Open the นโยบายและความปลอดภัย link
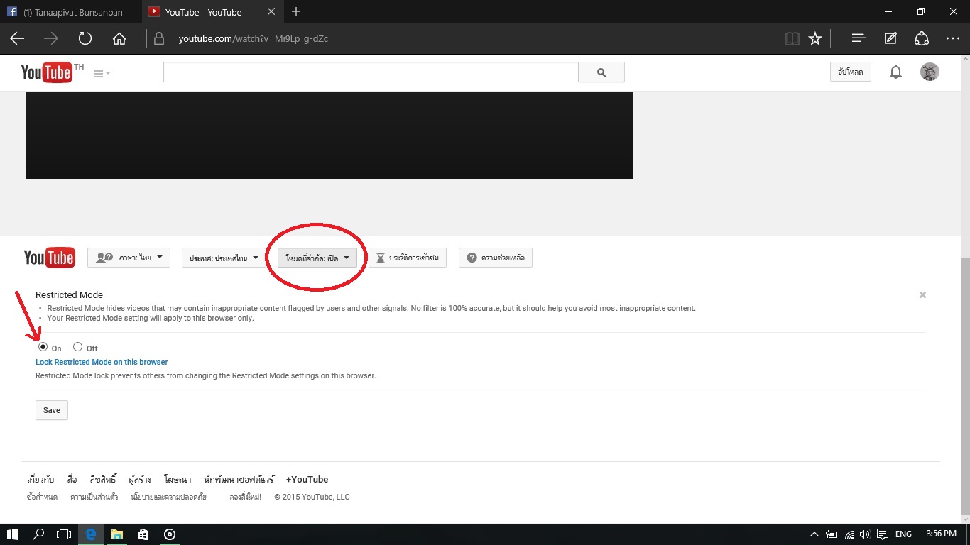 click(169, 497)
